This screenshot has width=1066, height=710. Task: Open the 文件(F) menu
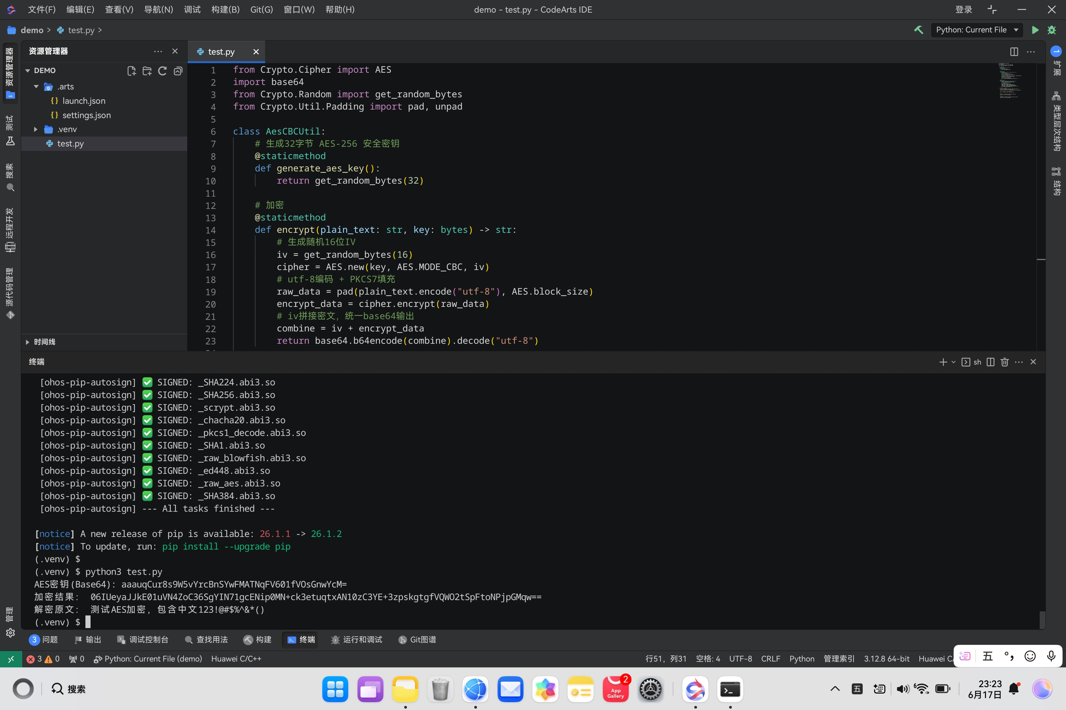[x=42, y=10]
